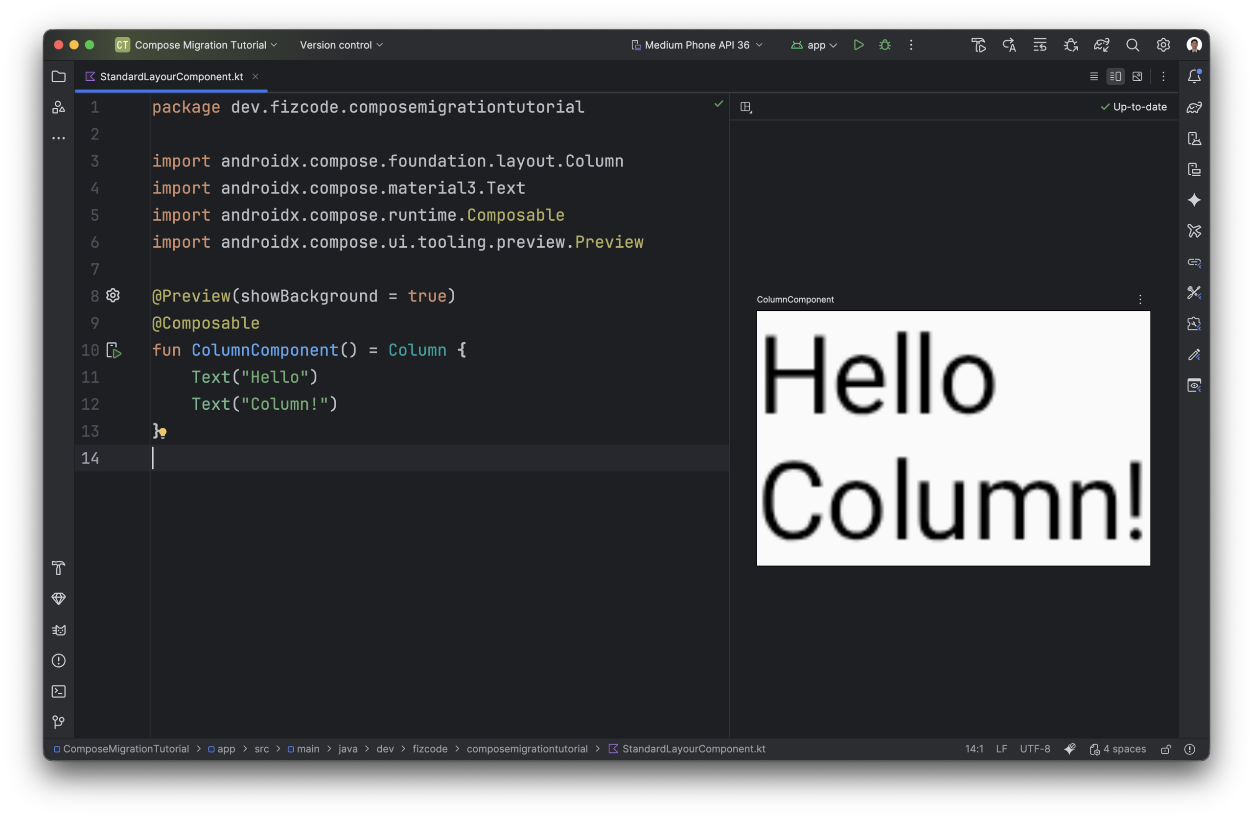1253x818 pixels.
Task: Click Attach Debugger to Android Process icon
Action: 1071,45
